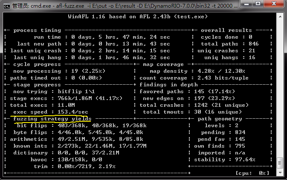Click total crashes '1242 (21 unique)'
This screenshot has height=180, width=287.
[x=221, y=105]
